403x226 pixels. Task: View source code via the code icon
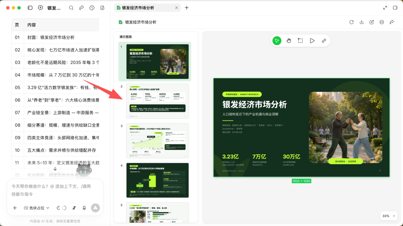coord(382,22)
